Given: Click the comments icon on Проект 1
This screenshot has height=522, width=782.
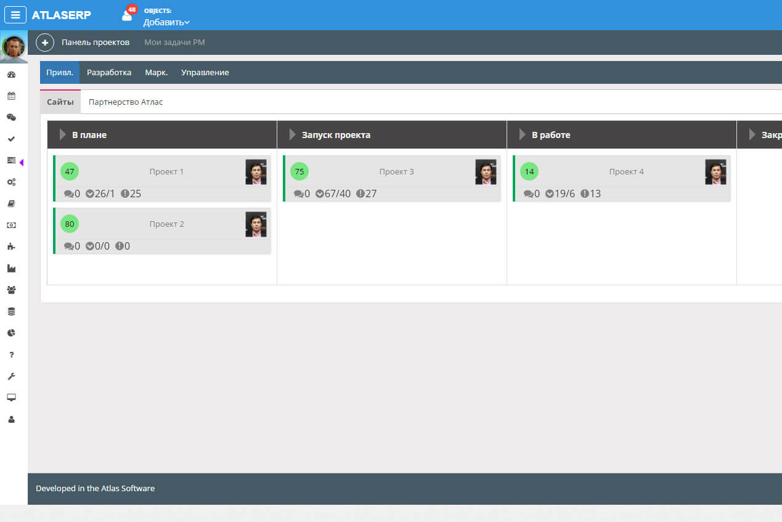Looking at the screenshot, I should 69,194.
